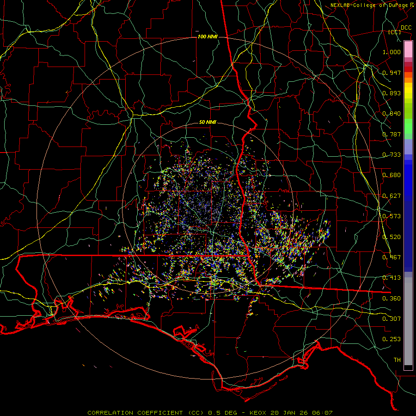Click the 0.733 scale value
Image resolution: width=416 pixels, height=416 pixels.
pos(392,155)
